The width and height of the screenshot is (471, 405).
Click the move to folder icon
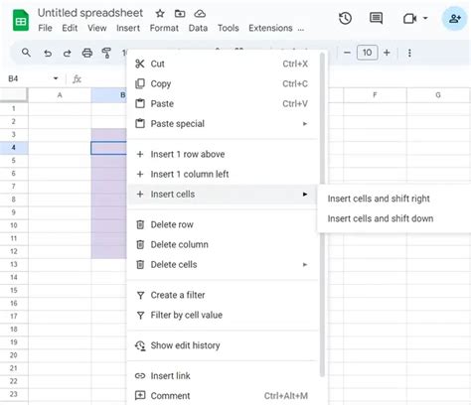180,14
